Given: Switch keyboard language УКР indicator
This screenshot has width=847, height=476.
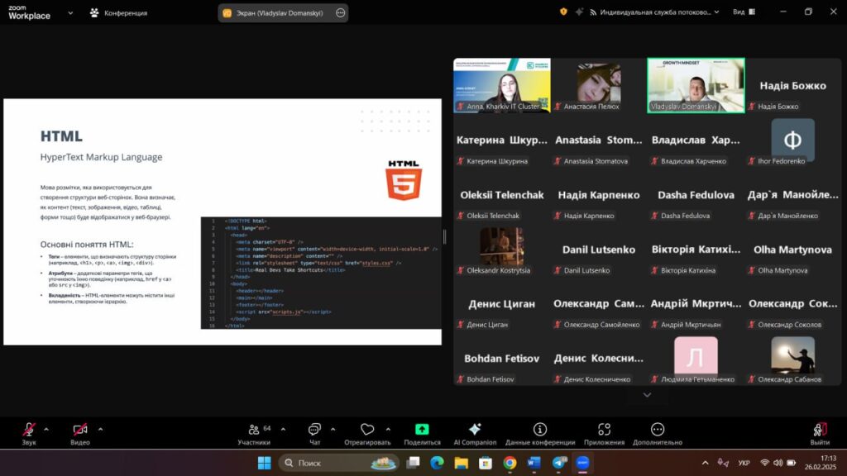Looking at the screenshot, I should coord(744,463).
